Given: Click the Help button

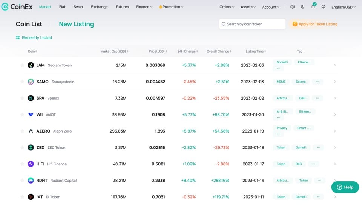Looking at the screenshot, I should coord(345,187).
